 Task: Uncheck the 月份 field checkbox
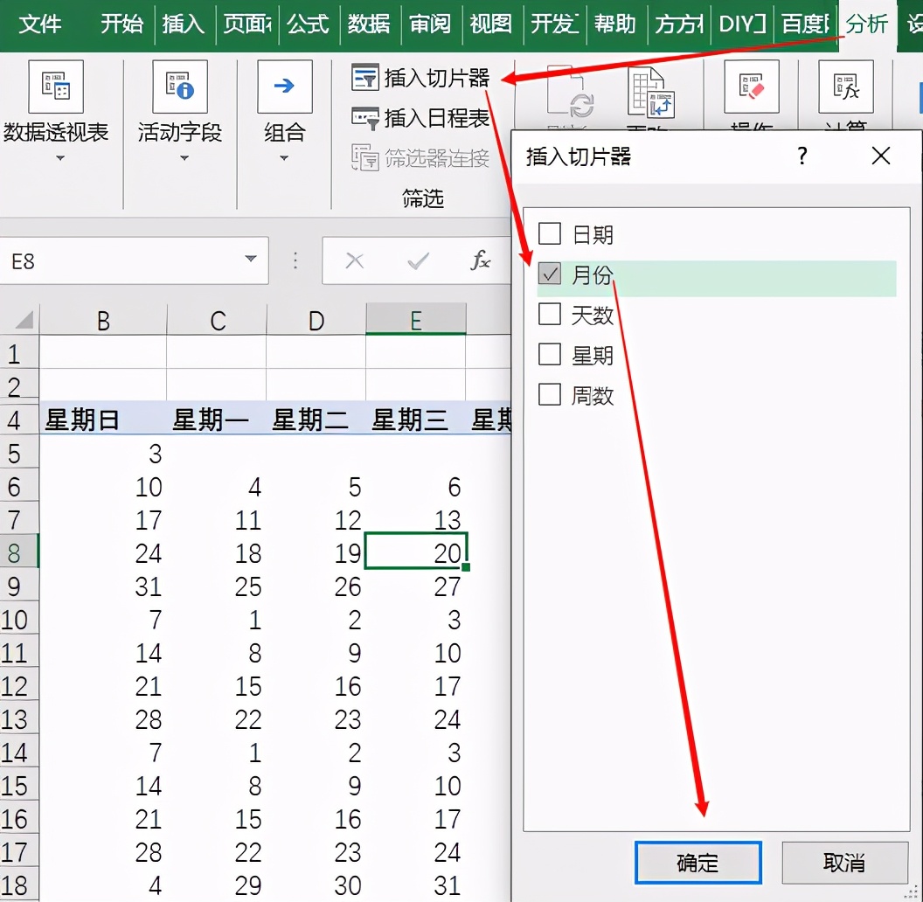[x=549, y=274]
